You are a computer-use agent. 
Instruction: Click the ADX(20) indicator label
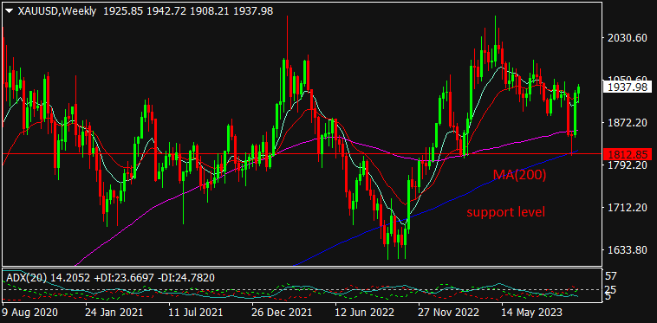point(28,277)
